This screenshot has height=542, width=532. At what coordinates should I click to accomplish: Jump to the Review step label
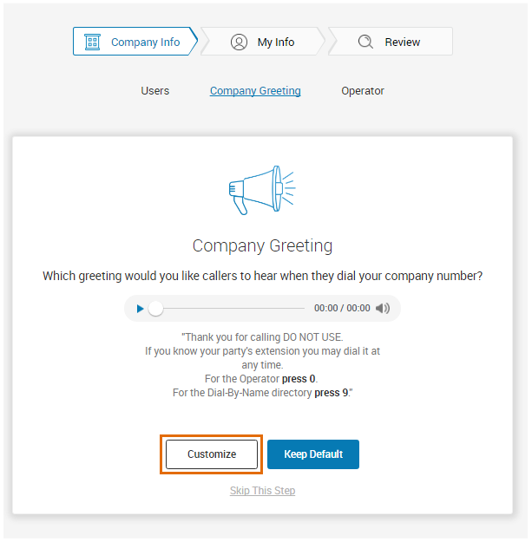pos(403,42)
